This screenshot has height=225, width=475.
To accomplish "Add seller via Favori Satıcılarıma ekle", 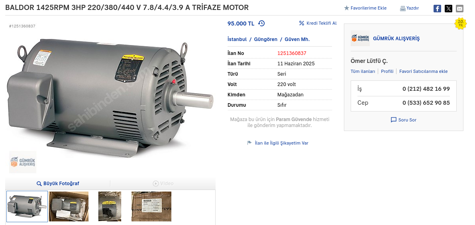I will pos(423,71).
